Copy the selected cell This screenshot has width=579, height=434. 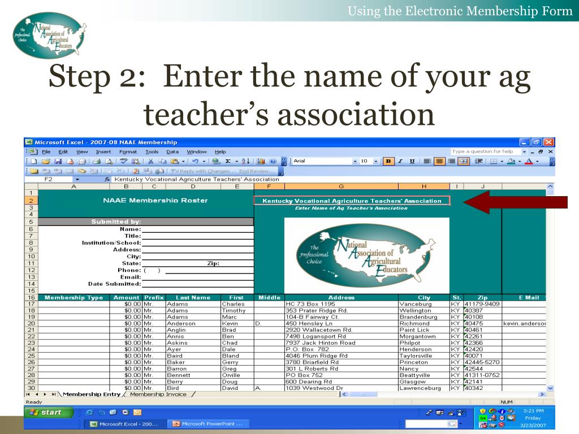(x=162, y=161)
